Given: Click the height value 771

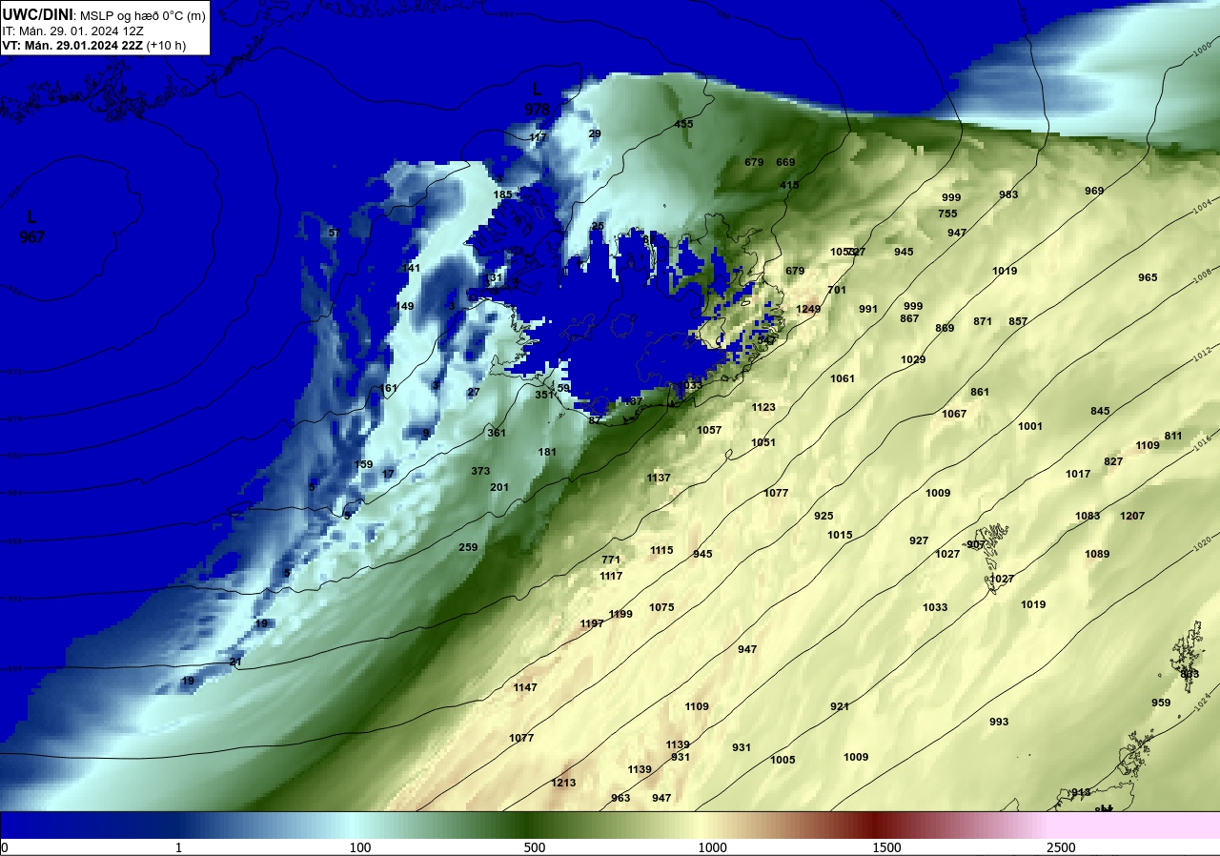Looking at the screenshot, I should 611,560.
